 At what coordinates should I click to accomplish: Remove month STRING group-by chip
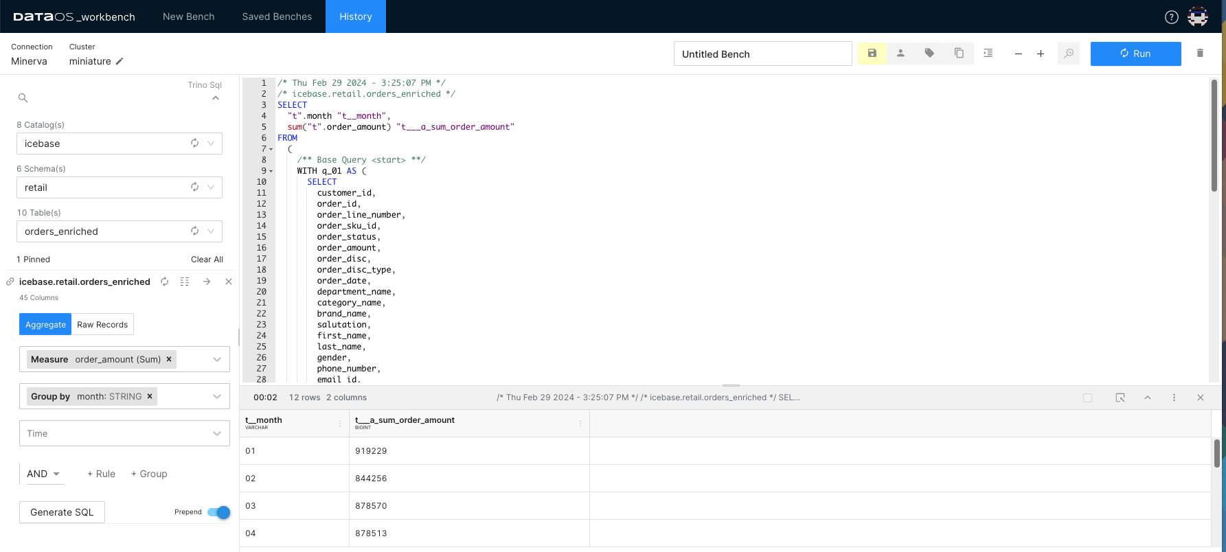[150, 396]
